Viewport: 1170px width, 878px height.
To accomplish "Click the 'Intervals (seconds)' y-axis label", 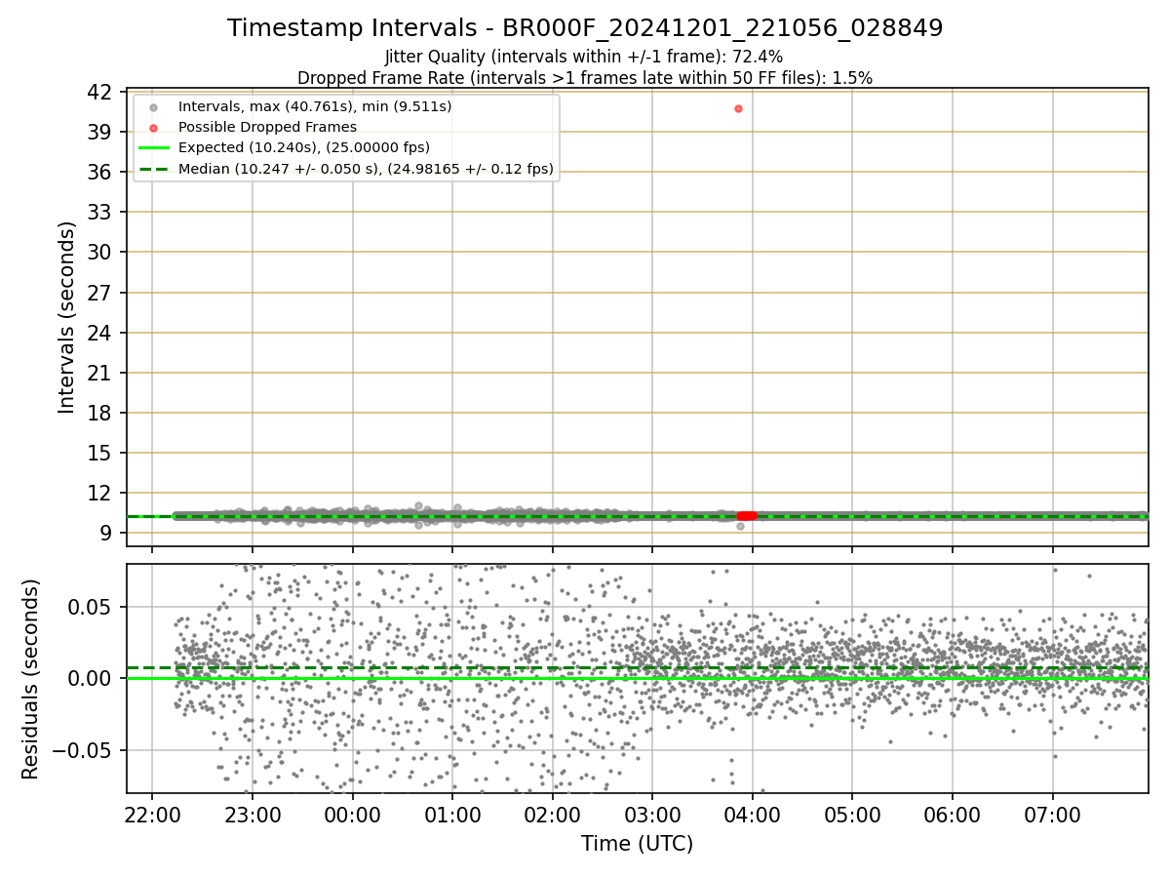I will pyautogui.click(x=67, y=317).
